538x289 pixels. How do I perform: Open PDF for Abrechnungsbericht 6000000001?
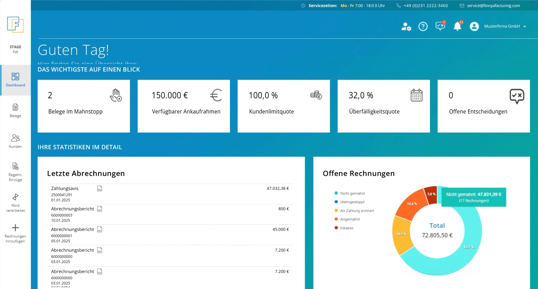coord(100,229)
